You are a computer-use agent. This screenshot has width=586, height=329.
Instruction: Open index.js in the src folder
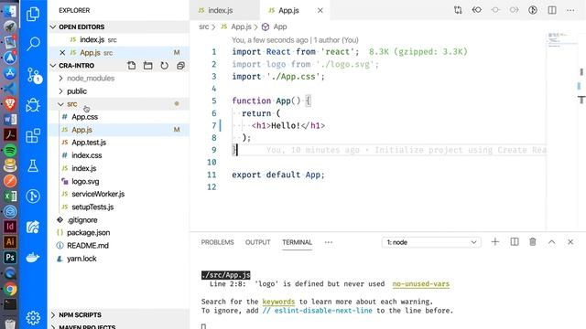pyautogui.click(x=83, y=168)
